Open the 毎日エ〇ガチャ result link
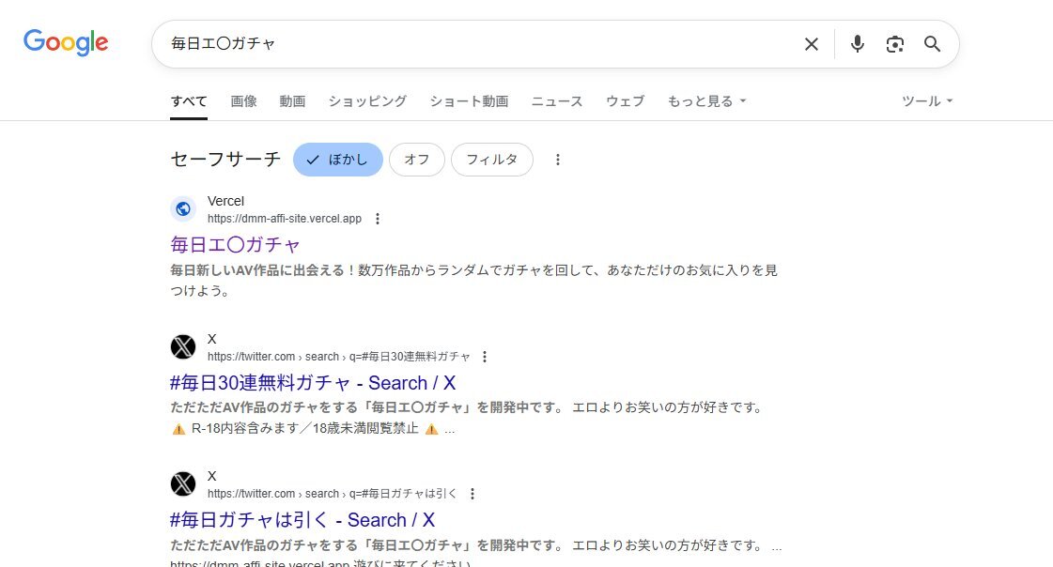The width and height of the screenshot is (1053, 567). click(235, 245)
